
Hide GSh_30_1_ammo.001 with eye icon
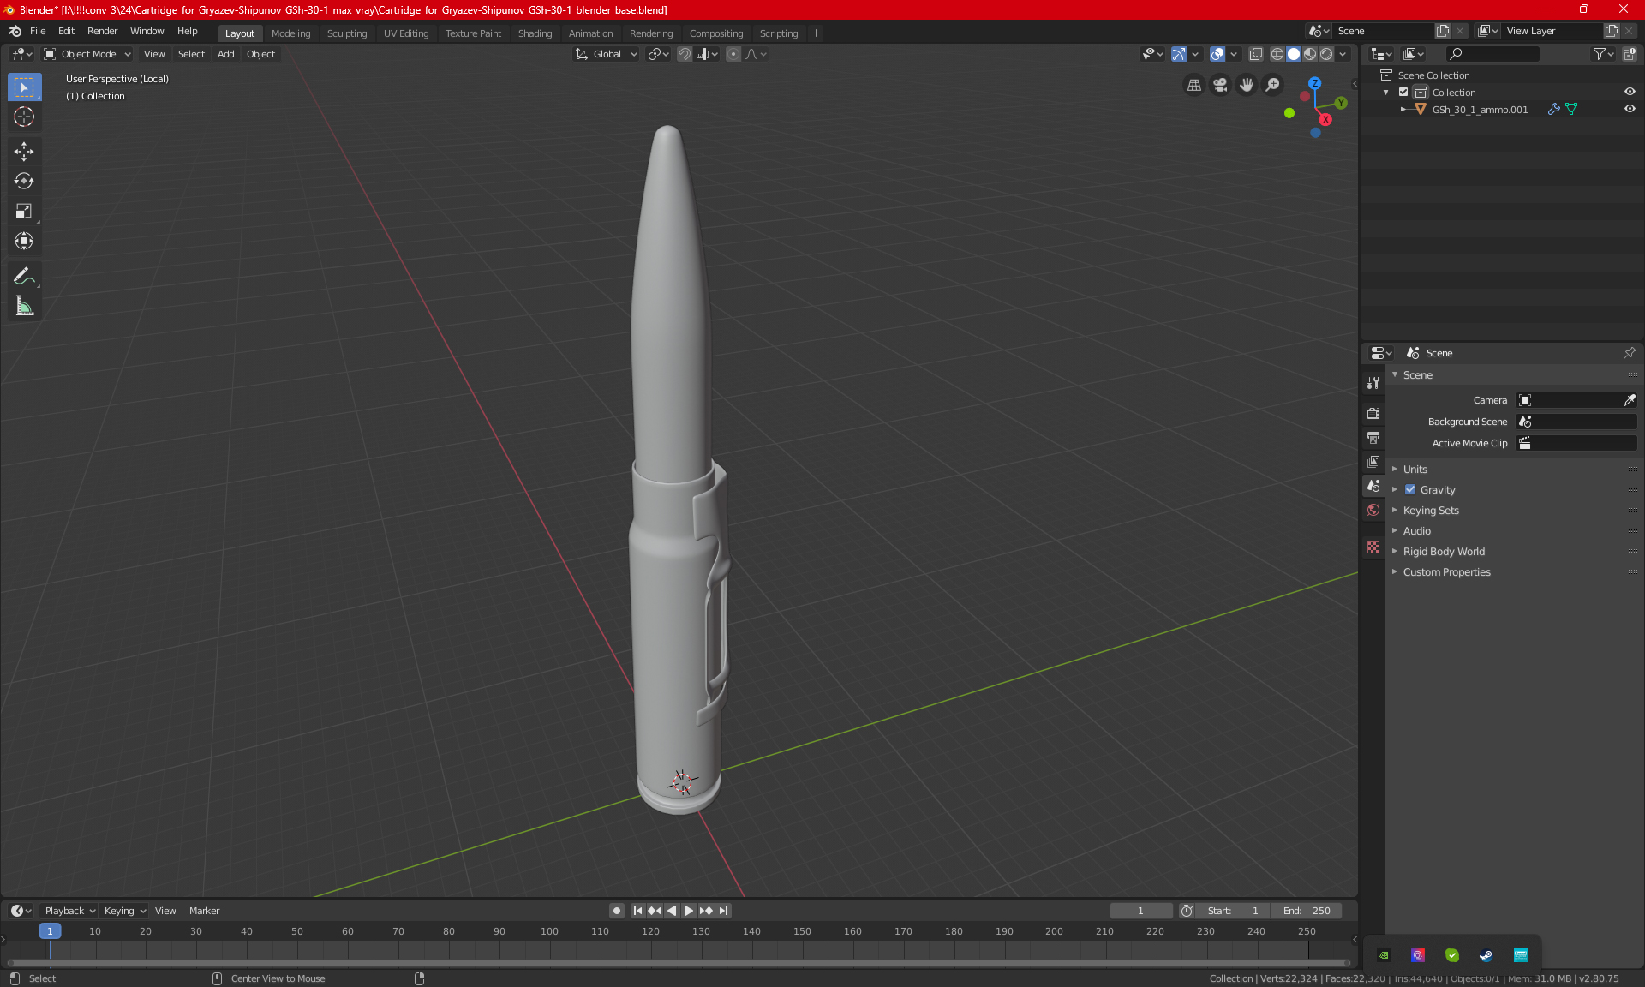point(1630,109)
